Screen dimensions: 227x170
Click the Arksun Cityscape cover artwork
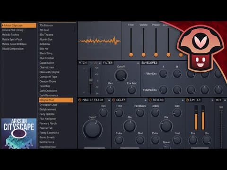(19, 134)
